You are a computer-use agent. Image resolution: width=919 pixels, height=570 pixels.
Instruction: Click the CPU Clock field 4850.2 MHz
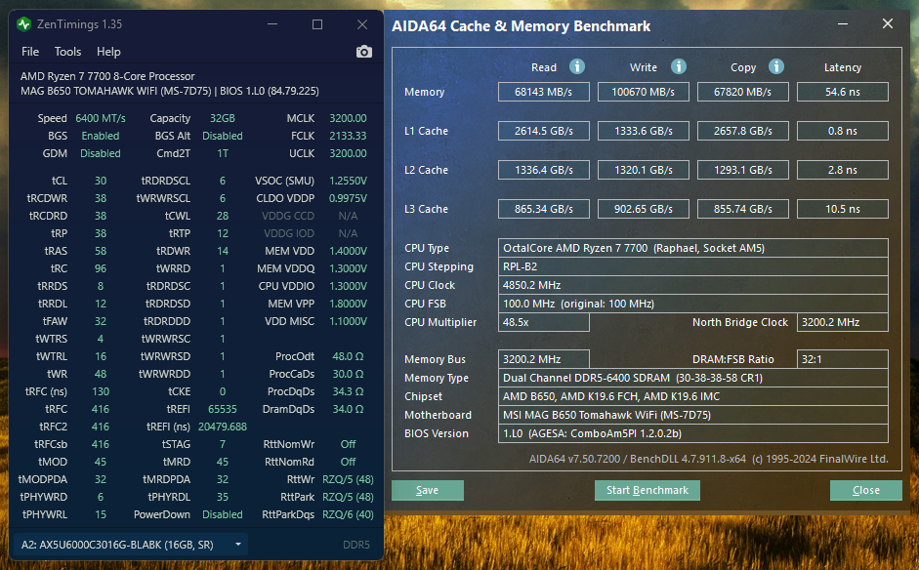point(692,285)
